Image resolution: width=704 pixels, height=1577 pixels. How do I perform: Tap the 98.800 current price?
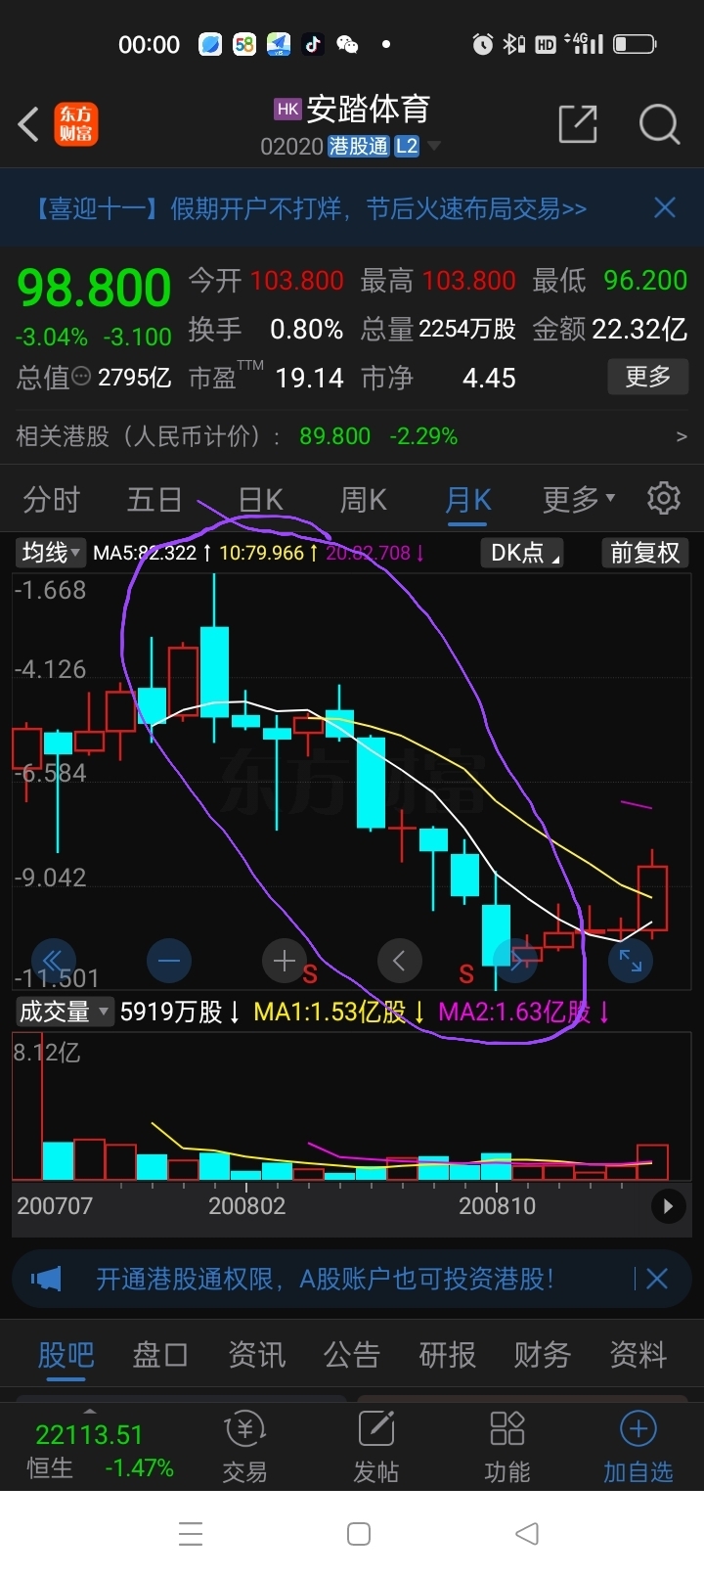coord(94,288)
